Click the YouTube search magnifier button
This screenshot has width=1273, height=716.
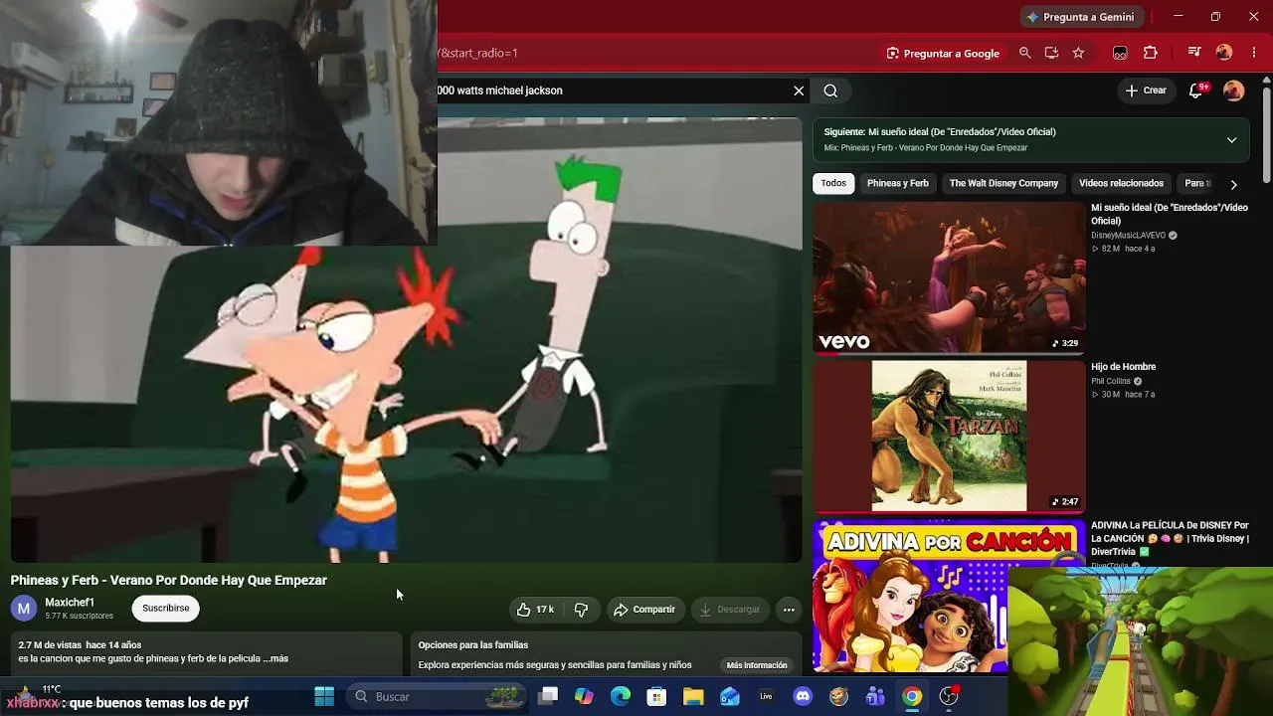pyautogui.click(x=830, y=90)
